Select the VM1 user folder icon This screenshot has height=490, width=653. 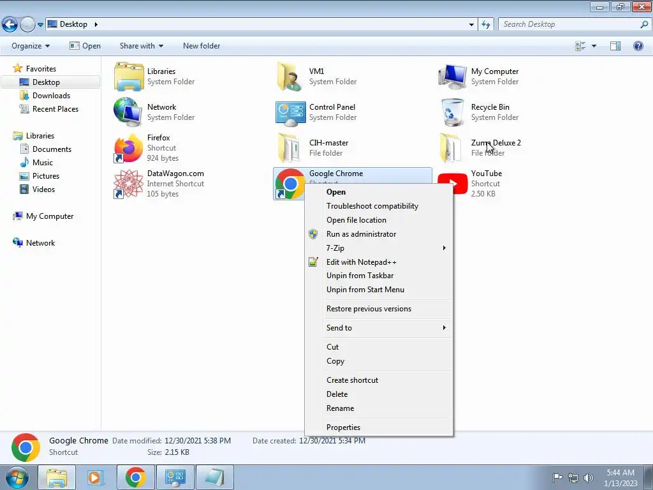click(290, 77)
